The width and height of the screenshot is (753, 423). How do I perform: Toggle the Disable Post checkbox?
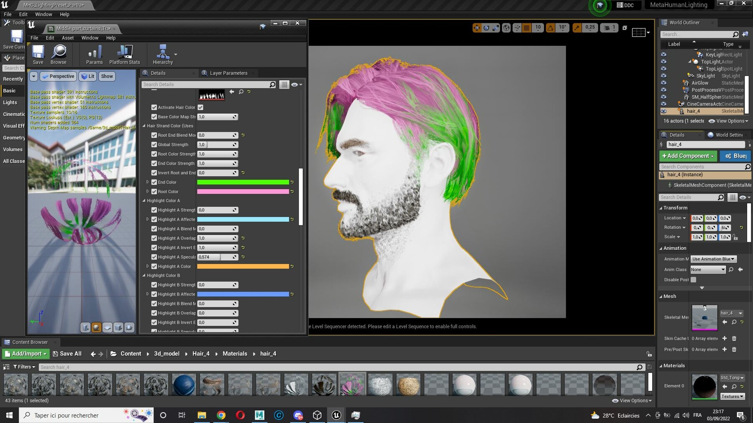click(693, 280)
